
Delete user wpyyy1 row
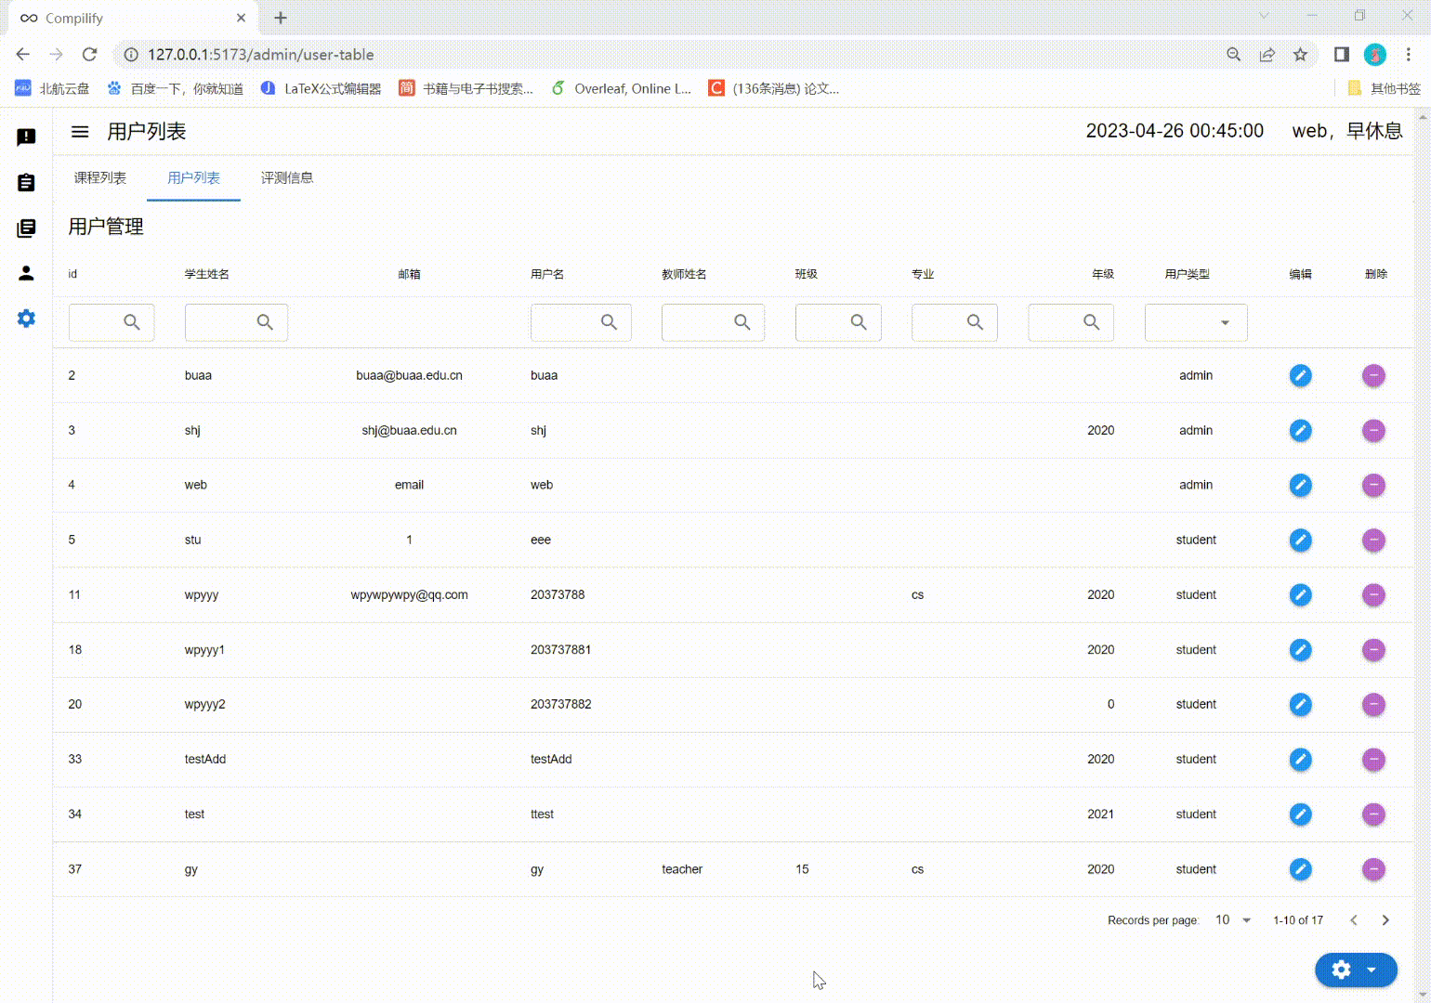pos(1373,649)
